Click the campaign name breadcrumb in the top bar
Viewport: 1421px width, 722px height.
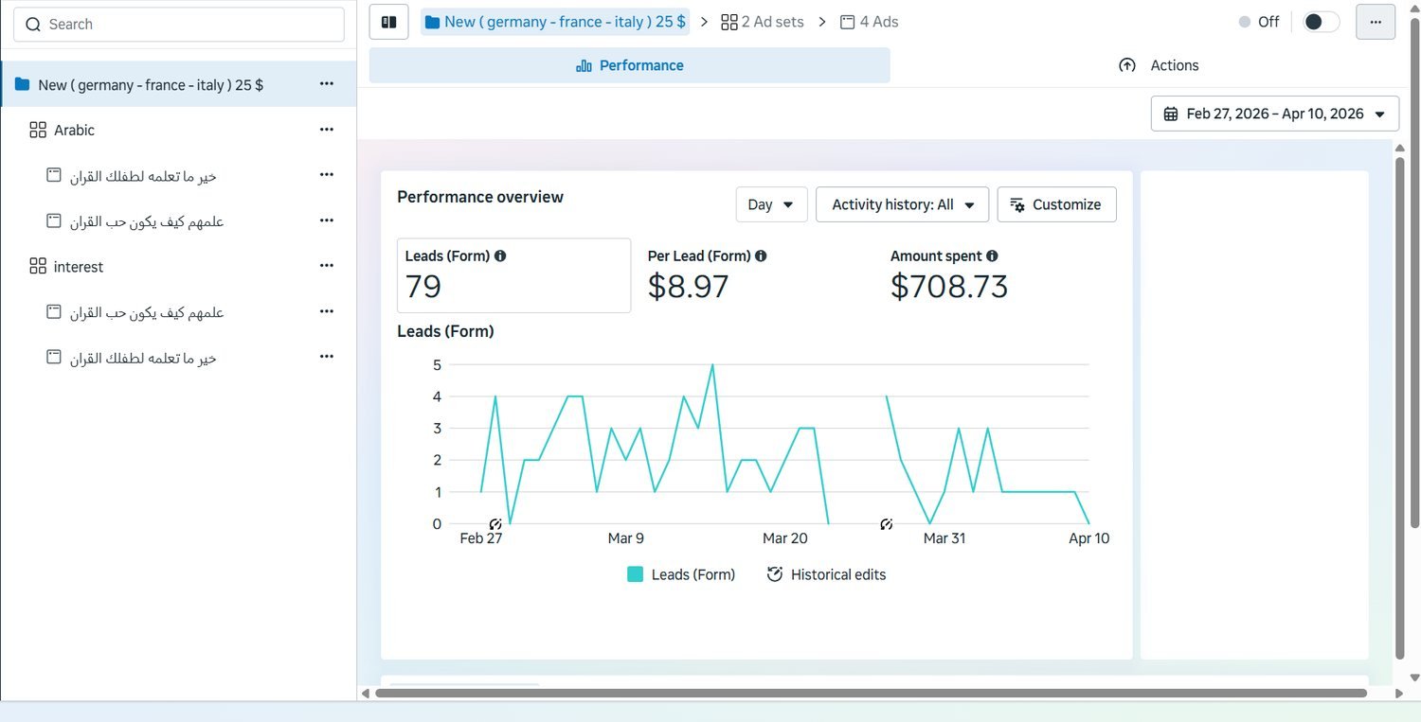click(555, 22)
